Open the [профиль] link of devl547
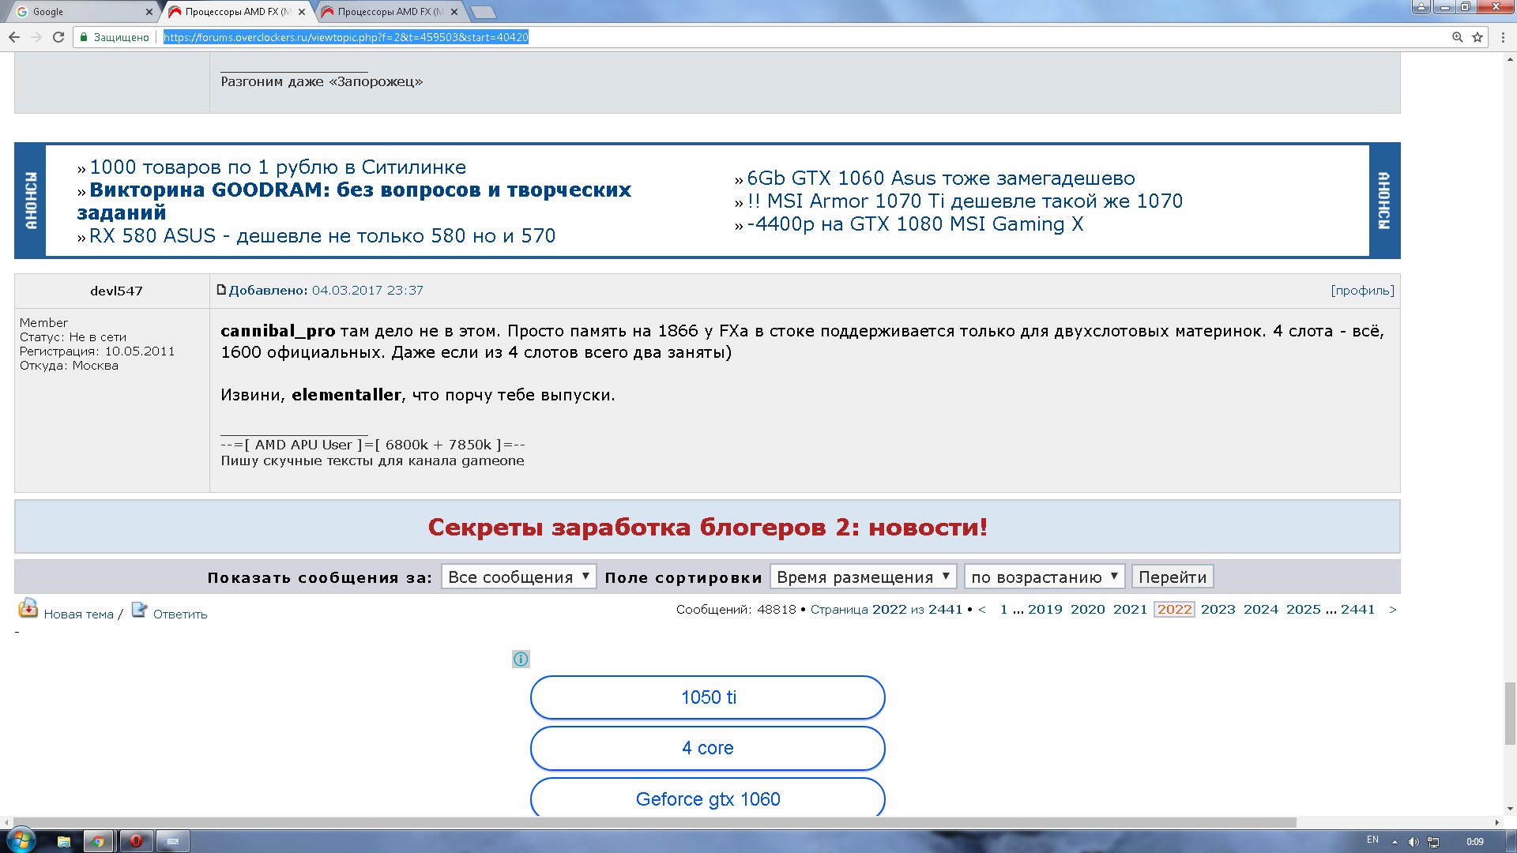The height and width of the screenshot is (853, 1517). click(1362, 291)
